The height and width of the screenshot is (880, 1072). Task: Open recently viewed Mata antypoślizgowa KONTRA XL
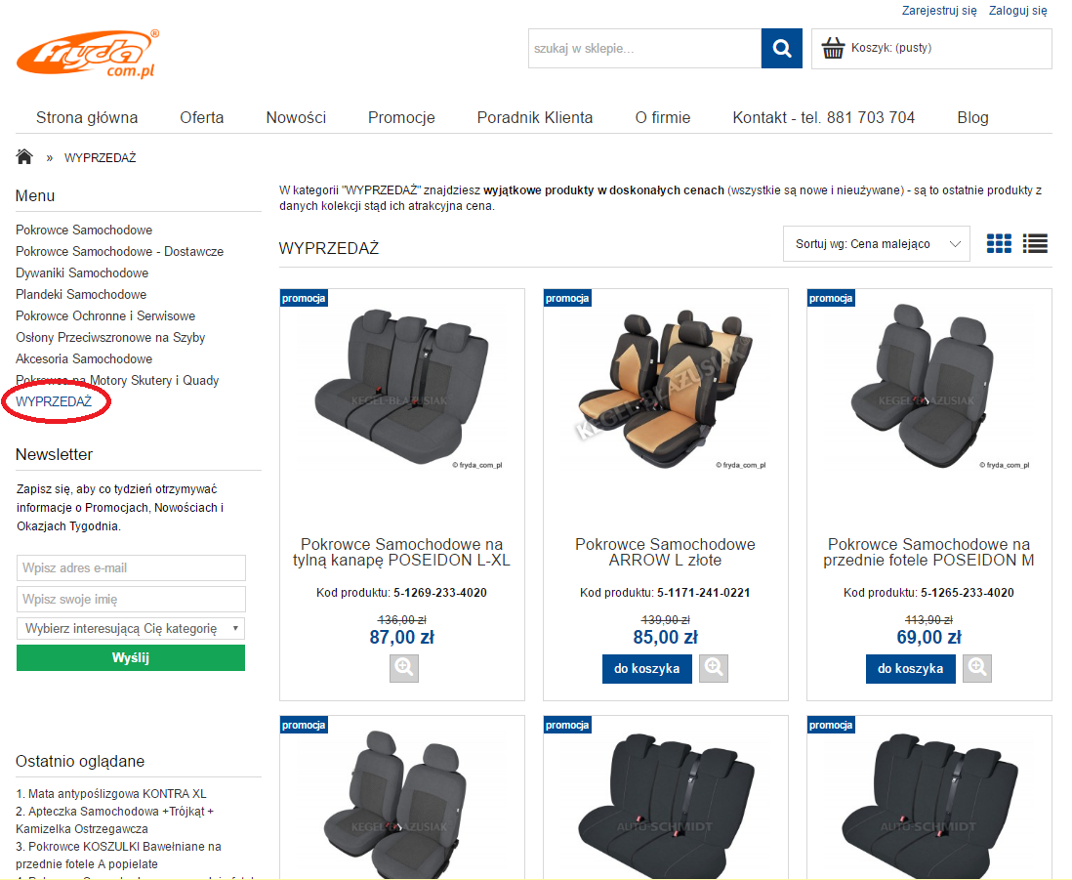117,794
